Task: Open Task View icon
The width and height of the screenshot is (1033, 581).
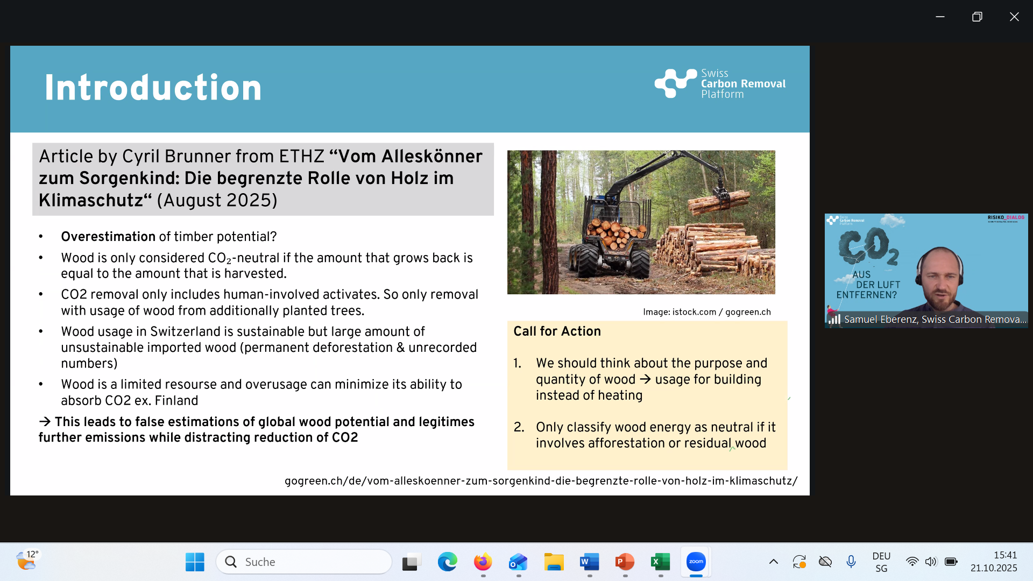Action: [412, 562]
